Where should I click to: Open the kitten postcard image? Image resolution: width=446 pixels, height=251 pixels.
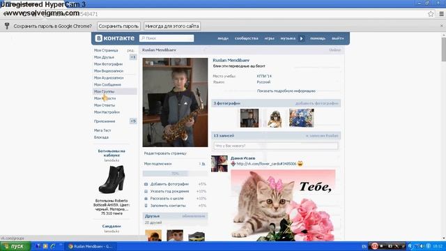(283, 206)
